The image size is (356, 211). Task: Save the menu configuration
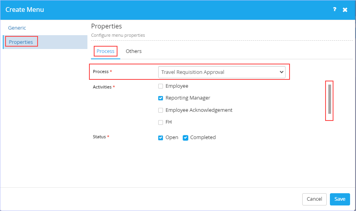pyautogui.click(x=340, y=199)
